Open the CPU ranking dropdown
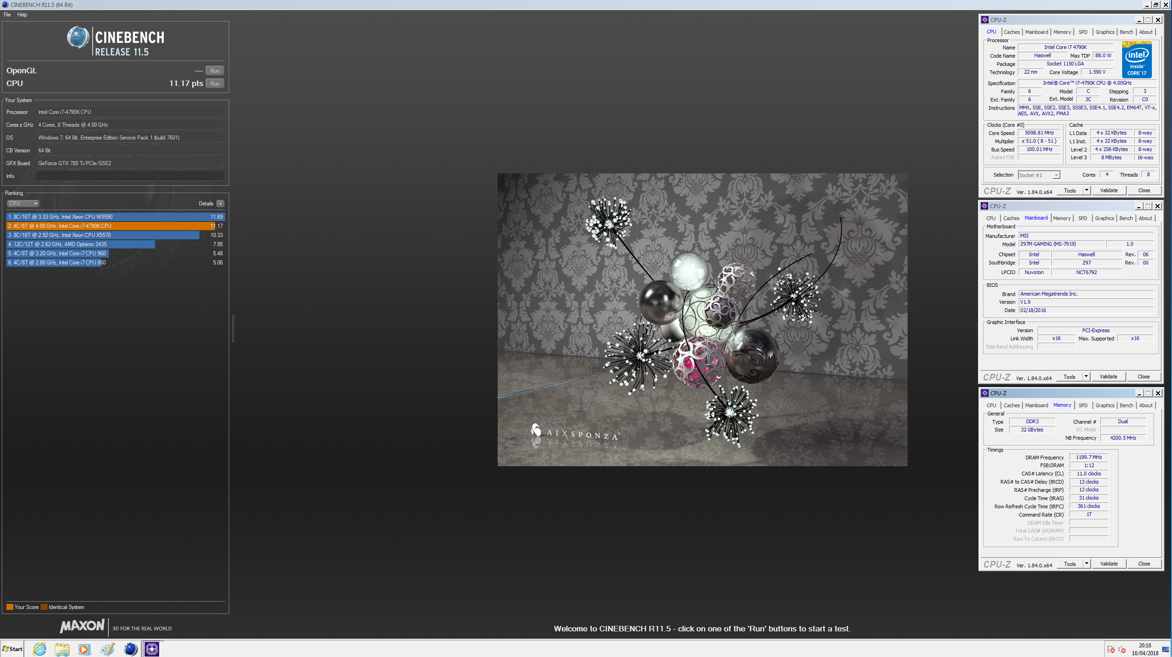The image size is (1172, 657). point(23,204)
